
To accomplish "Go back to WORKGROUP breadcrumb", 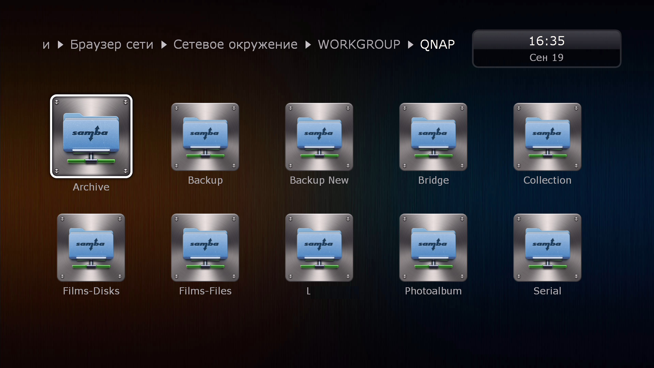I will [x=359, y=45].
